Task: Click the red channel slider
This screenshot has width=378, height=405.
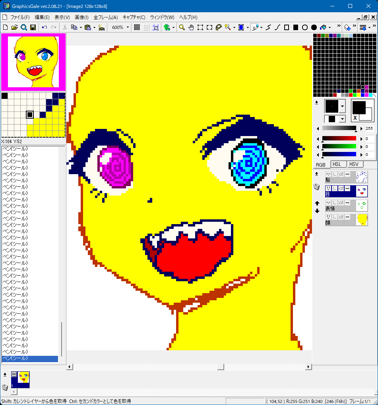Action: click(339, 139)
